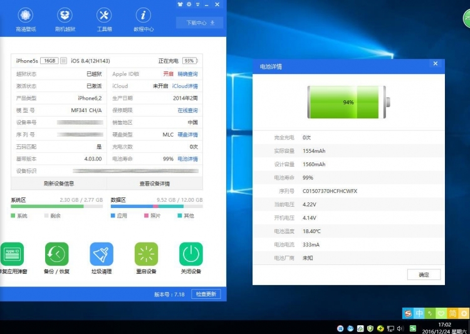Screen dimensions: 470x334
Task: Open the 教程中心 tutorial center
Action: point(144,19)
